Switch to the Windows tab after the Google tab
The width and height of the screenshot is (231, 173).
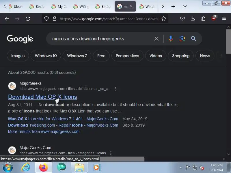click(x=147, y=6)
